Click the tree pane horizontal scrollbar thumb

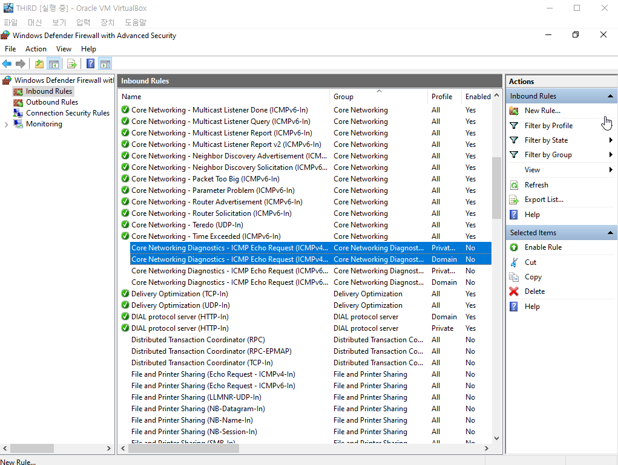pos(32,449)
